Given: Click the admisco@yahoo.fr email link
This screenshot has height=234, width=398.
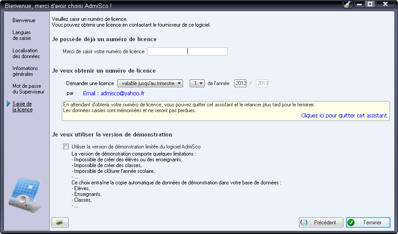Looking at the screenshot, I should click(114, 93).
